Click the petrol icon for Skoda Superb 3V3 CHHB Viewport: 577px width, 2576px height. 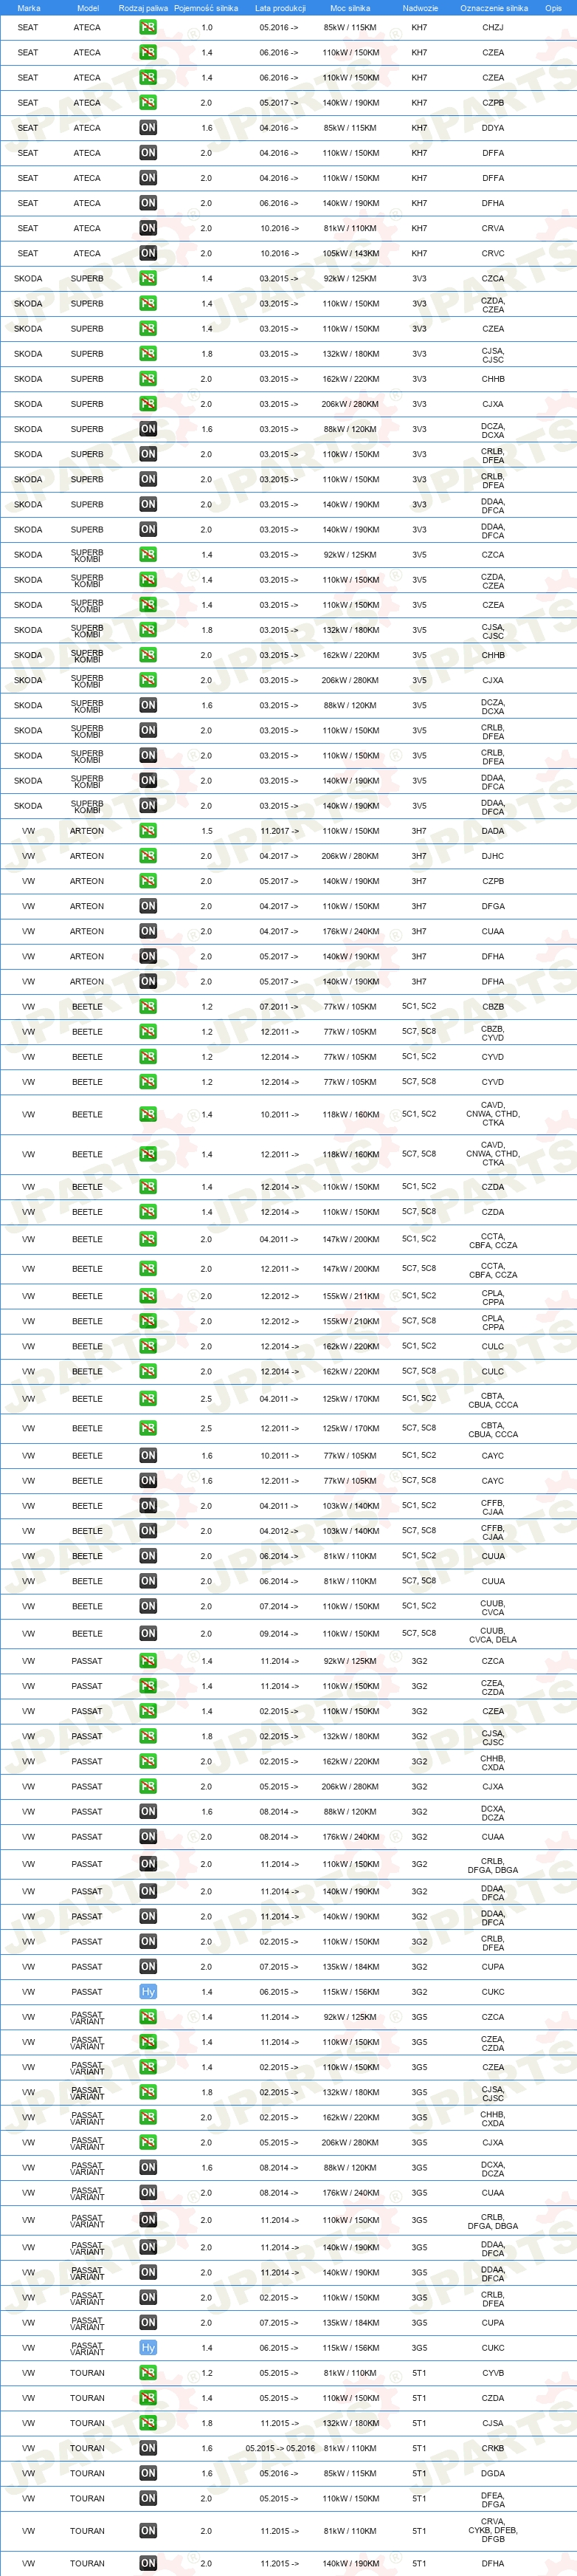pyautogui.click(x=148, y=379)
